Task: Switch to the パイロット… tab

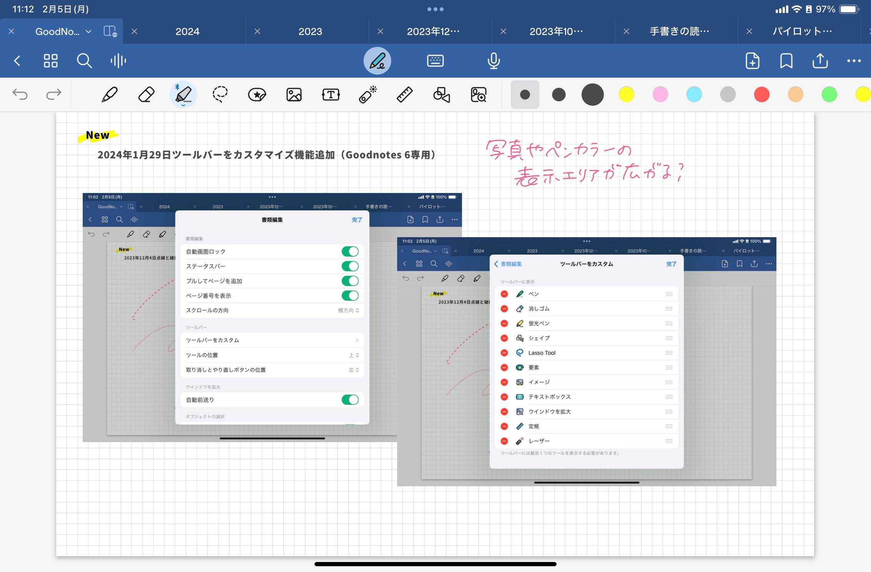Action: point(802,32)
